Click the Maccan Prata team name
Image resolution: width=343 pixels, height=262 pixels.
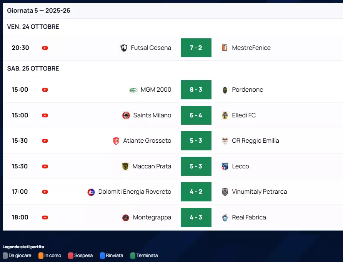click(x=152, y=166)
